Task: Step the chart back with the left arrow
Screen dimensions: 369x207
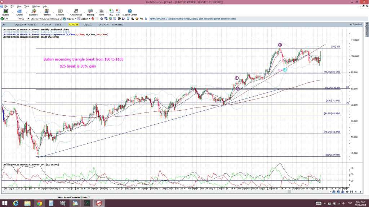Action: (356, 192)
